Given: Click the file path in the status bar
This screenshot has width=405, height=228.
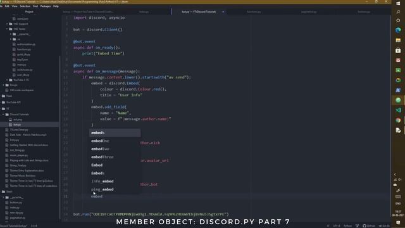Looking at the screenshot, I should pos(14,226).
